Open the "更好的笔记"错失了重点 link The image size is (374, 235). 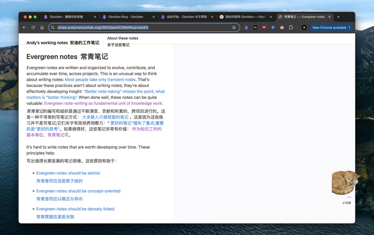[95, 126]
